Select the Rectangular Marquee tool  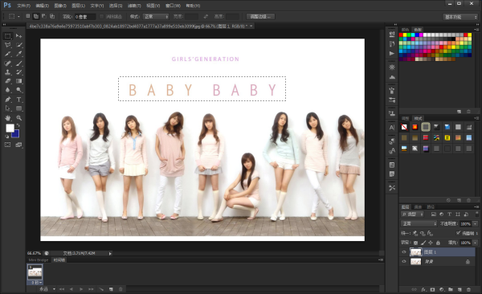click(8, 36)
